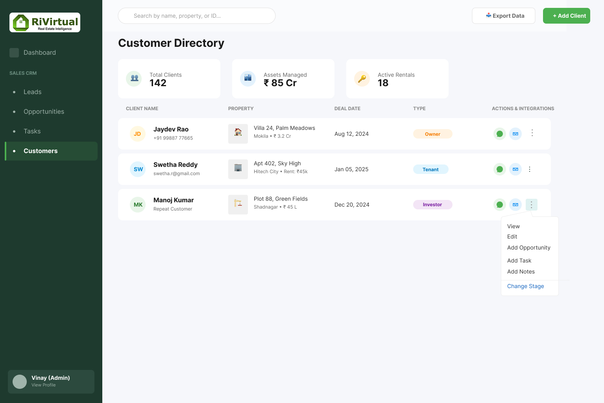Send email to Jaydev Rao
The width and height of the screenshot is (604, 403).
(515, 134)
